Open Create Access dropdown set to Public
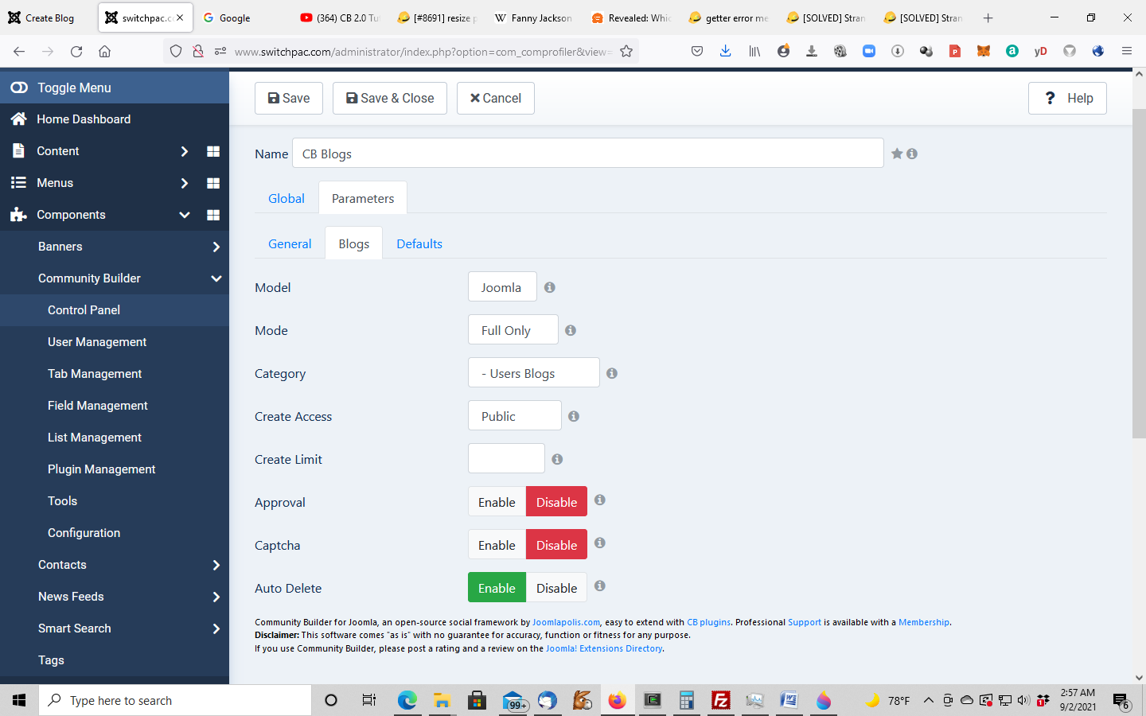This screenshot has height=716, width=1146. (x=514, y=415)
